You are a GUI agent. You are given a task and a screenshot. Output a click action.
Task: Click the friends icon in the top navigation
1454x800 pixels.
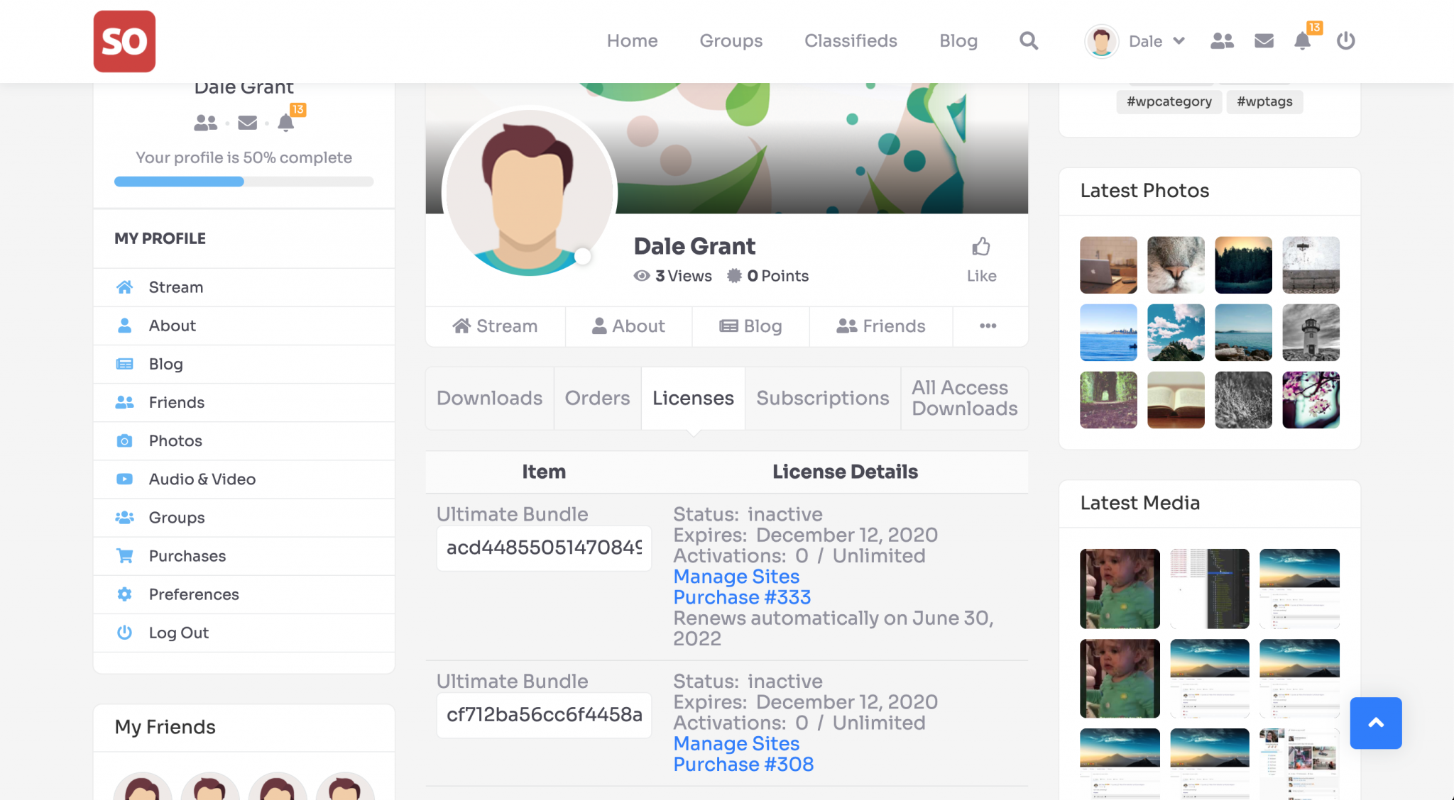[x=1223, y=41]
